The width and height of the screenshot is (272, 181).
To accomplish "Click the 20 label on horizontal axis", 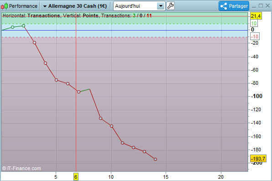I will 221,177.
